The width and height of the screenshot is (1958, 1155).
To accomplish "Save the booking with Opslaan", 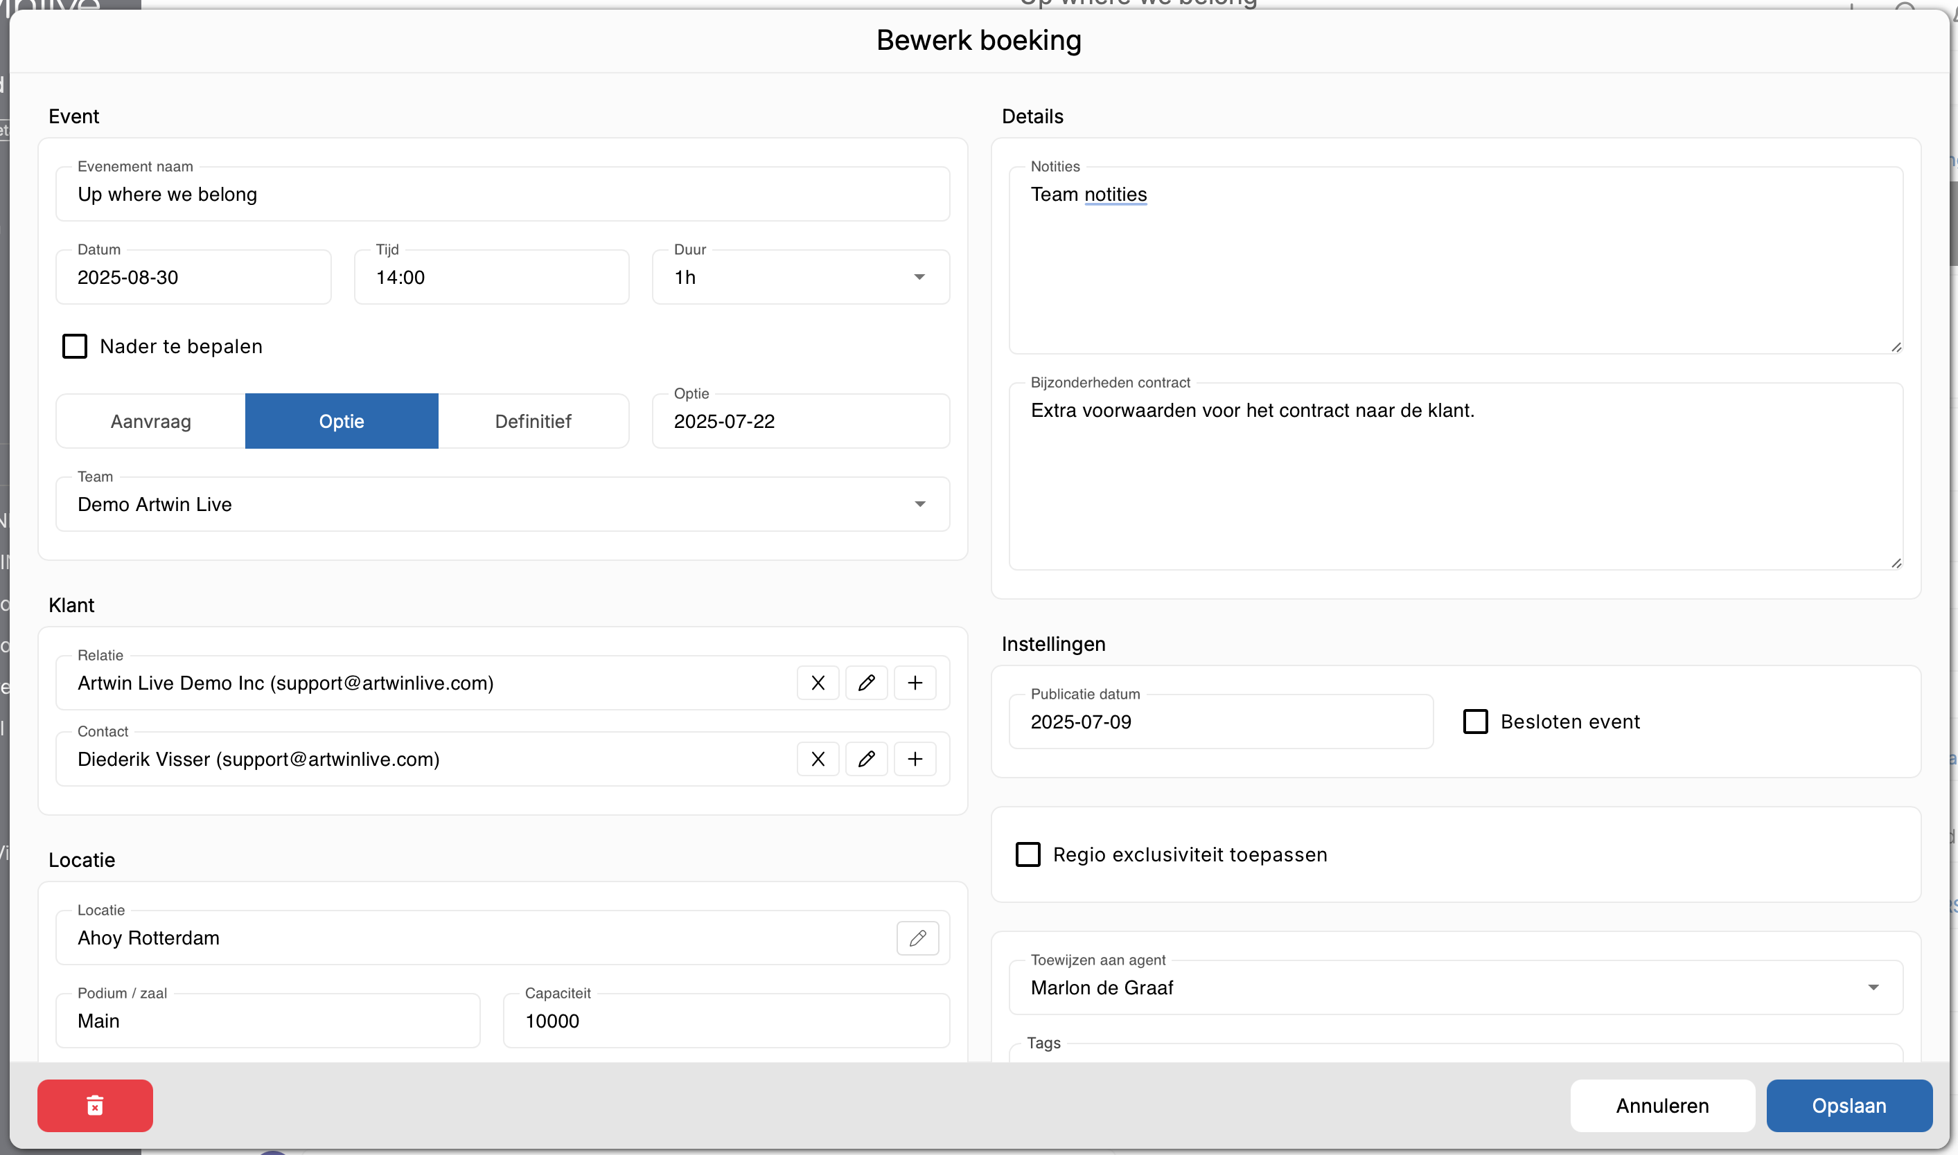I will pos(1849,1105).
